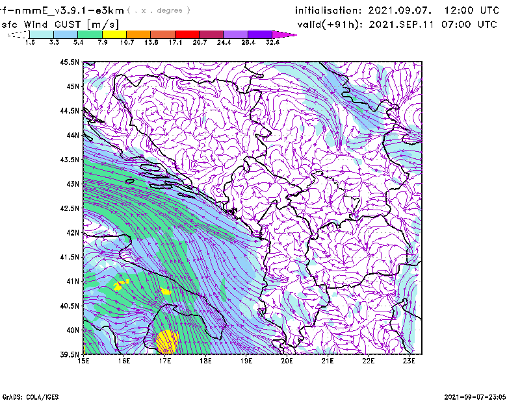The height and width of the screenshot is (401, 520).
Task: Click the 20E longitude axis label
Action: 287,360
